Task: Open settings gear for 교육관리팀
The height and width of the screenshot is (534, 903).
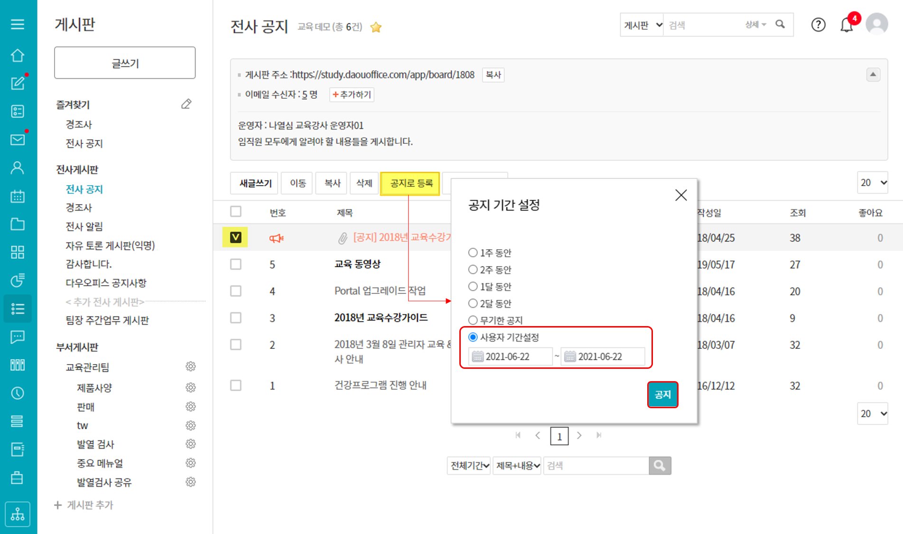Action: click(x=190, y=366)
